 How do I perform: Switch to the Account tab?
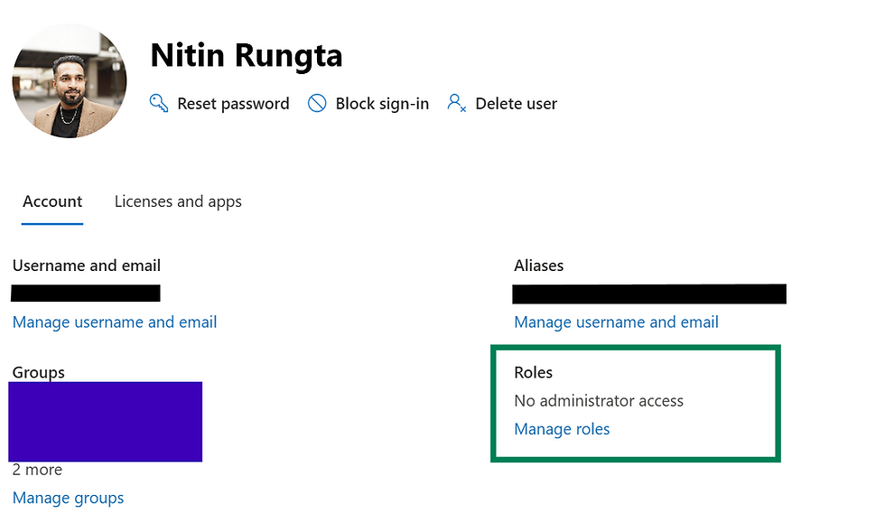click(52, 201)
